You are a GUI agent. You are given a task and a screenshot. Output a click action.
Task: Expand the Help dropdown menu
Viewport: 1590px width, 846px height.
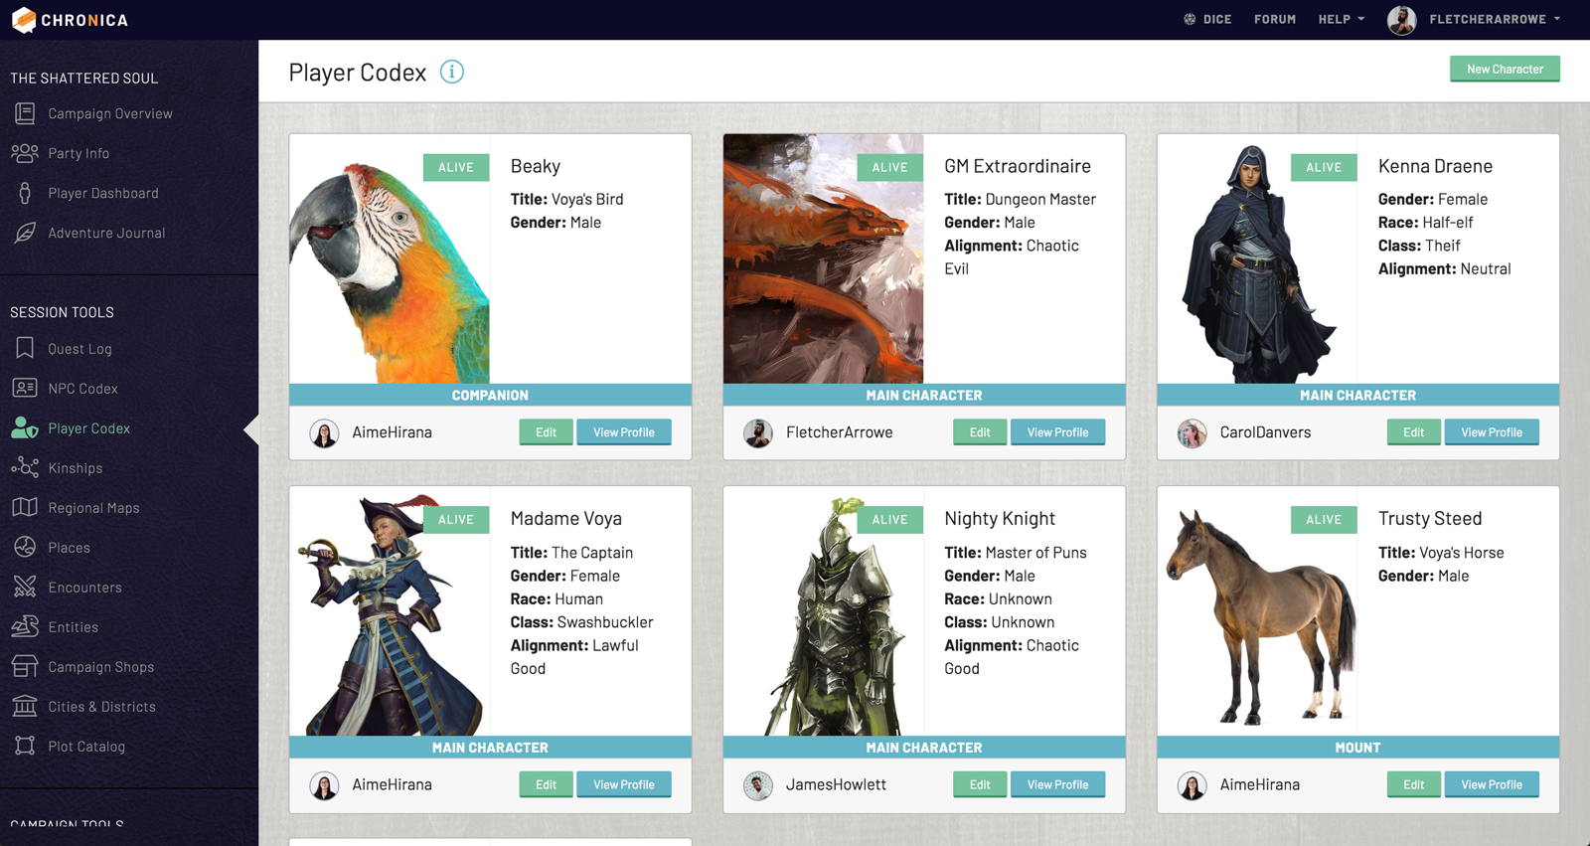[1341, 19]
